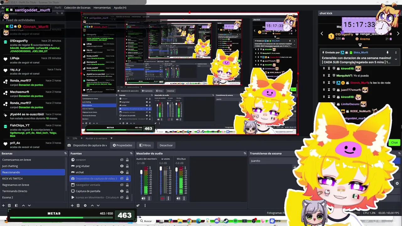The width and height of the screenshot is (402, 226).
Task: Adjust the Mic/Aux volume slider
Action: [x=177, y=180]
